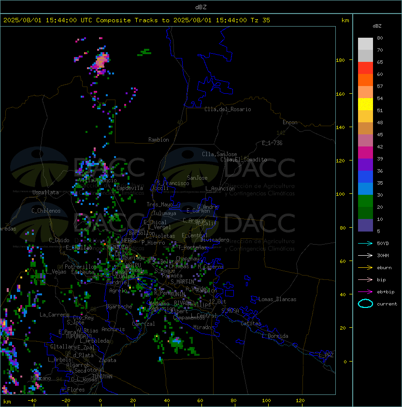Select the bright yellow swatch in dBZ scale
This screenshot has height=407, width=402.
tap(365, 104)
